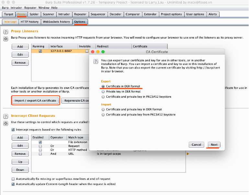Switch to the Target tab
Viewport: 250px width, 195px height.
click(9, 14)
